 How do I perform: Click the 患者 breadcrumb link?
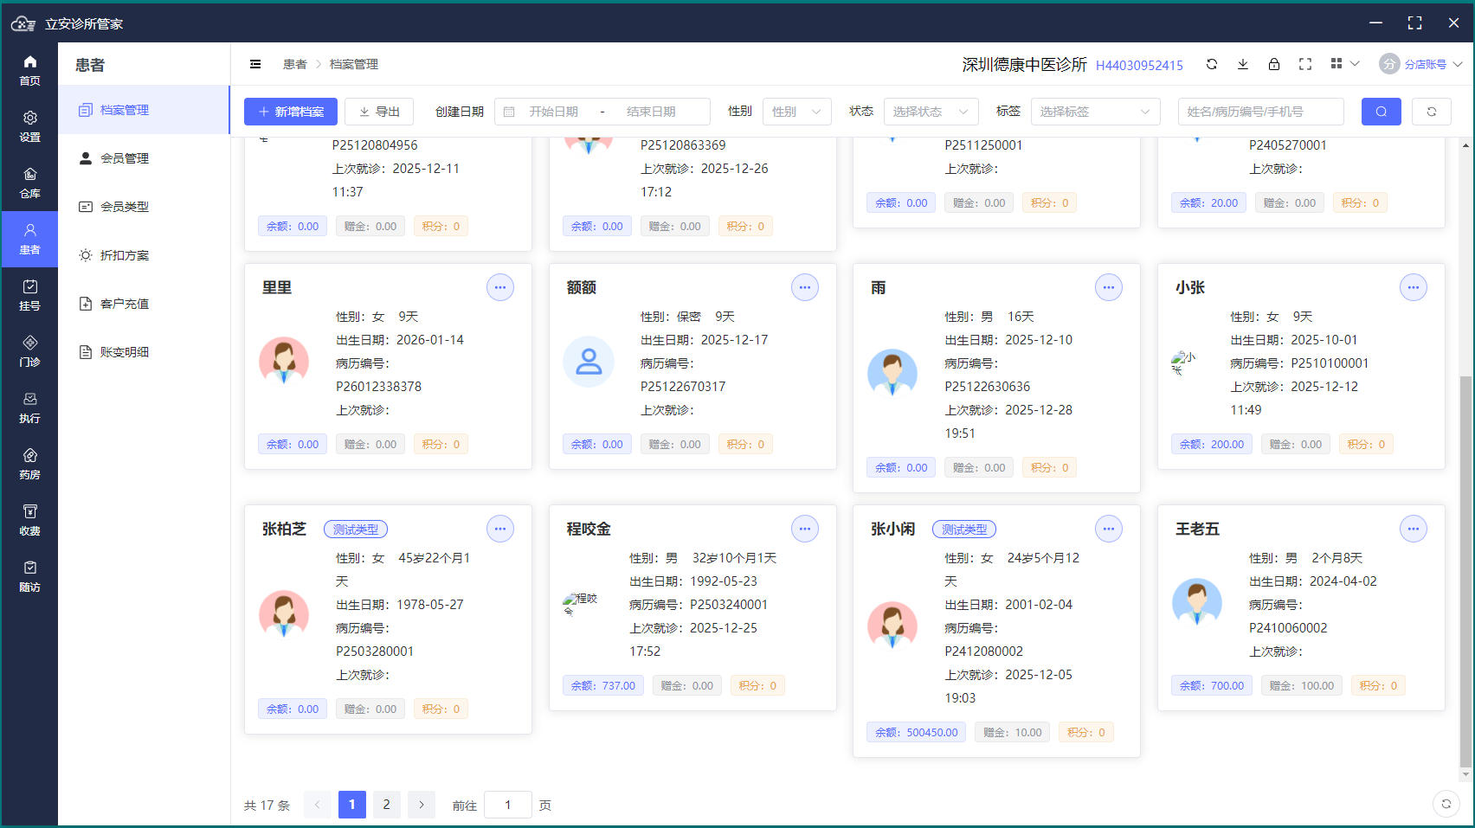(x=295, y=64)
